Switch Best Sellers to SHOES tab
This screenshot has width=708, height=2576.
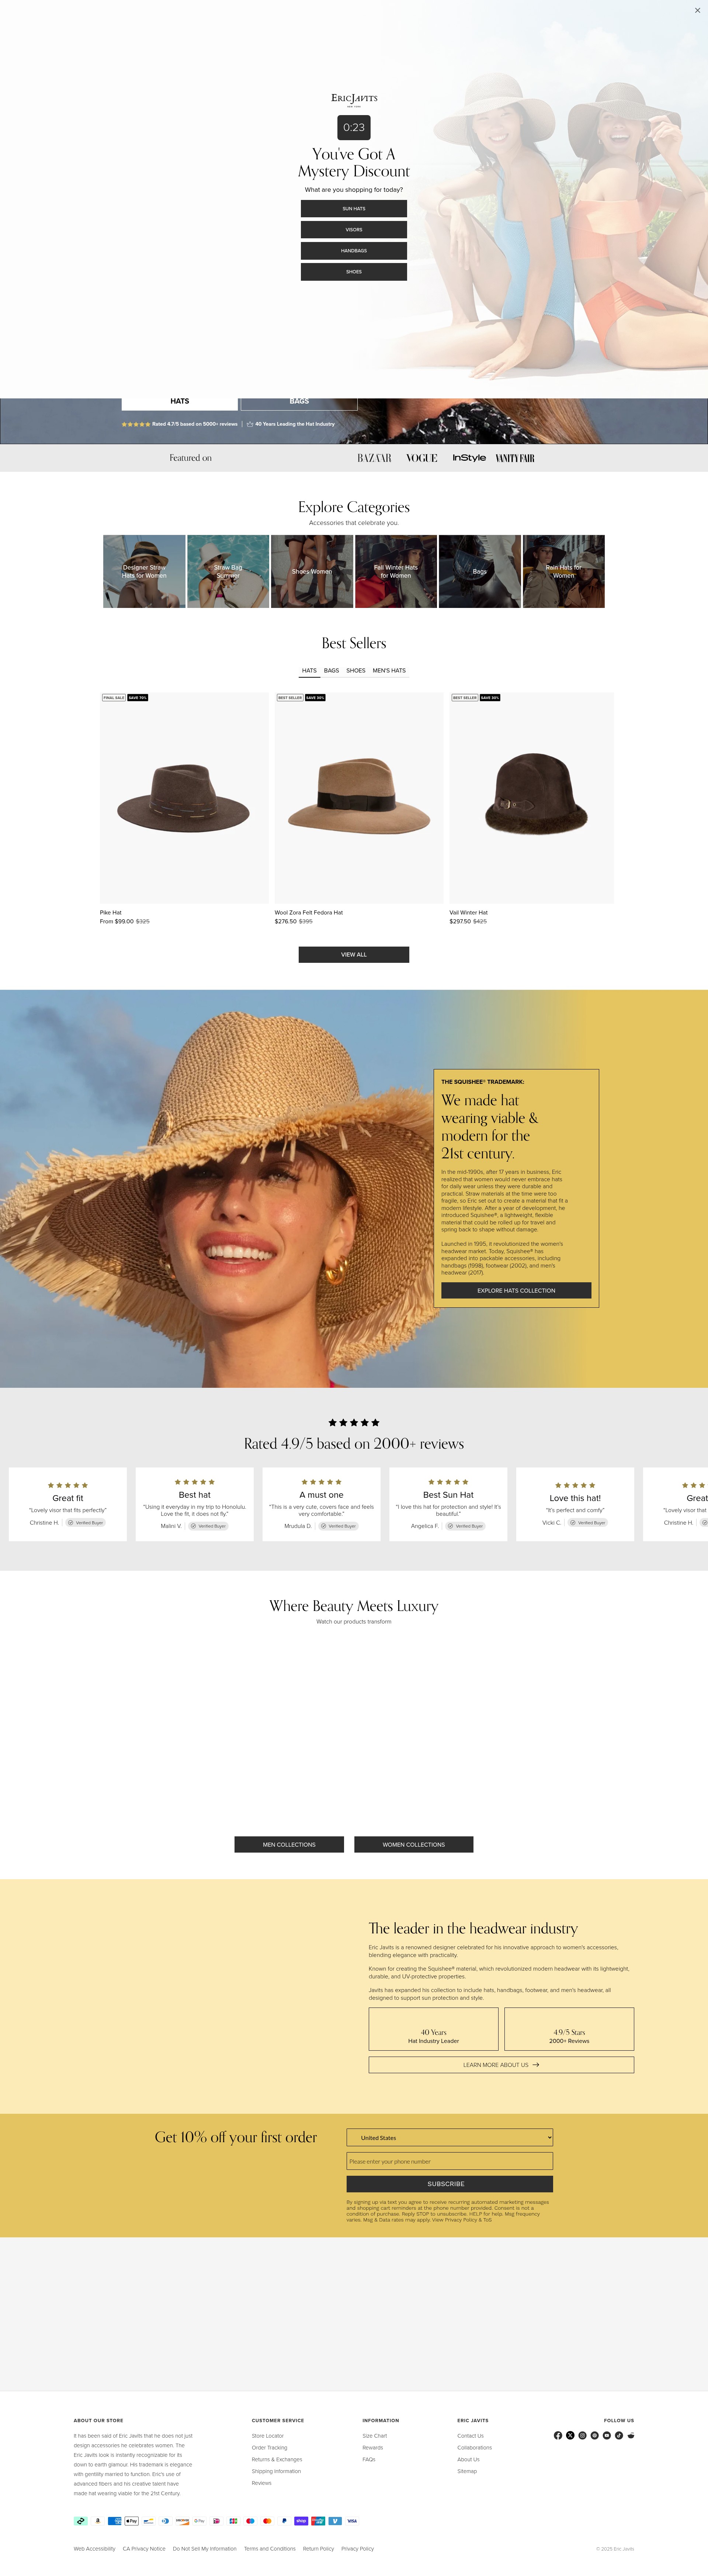pyautogui.click(x=356, y=671)
